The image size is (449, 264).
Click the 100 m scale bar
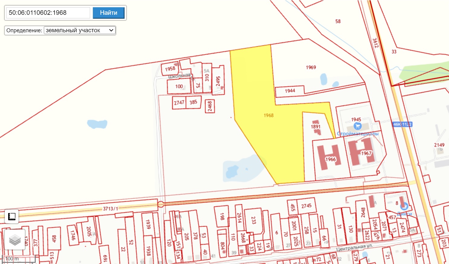[x=19, y=259]
